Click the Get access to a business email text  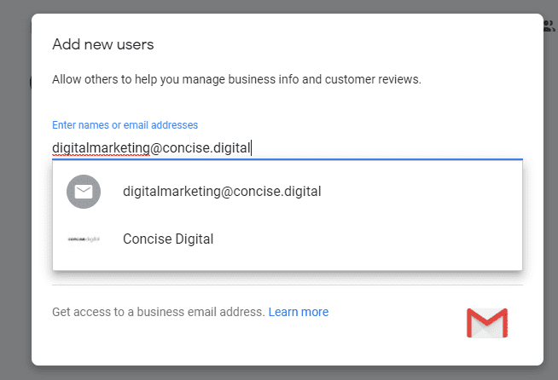point(158,312)
